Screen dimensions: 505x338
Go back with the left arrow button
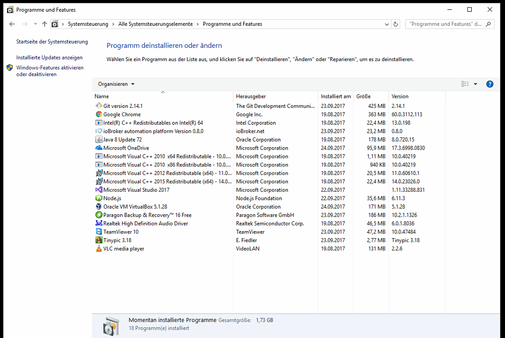12,24
